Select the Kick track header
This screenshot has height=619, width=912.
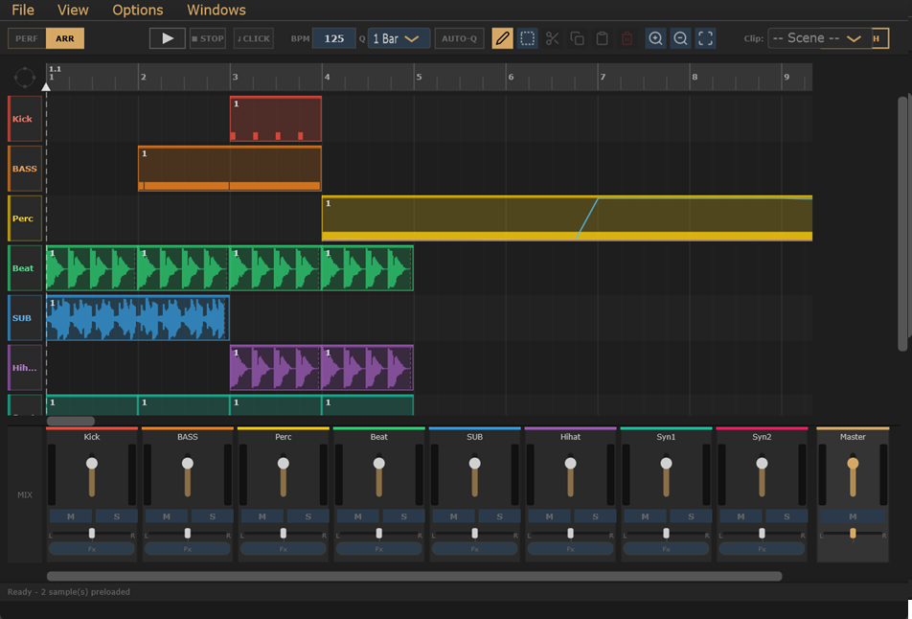(x=25, y=119)
